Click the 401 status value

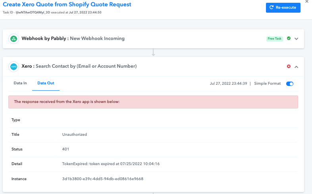pos(65,149)
